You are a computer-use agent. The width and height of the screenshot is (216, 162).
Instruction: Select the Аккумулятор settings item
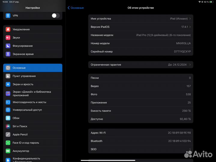tap(33, 151)
